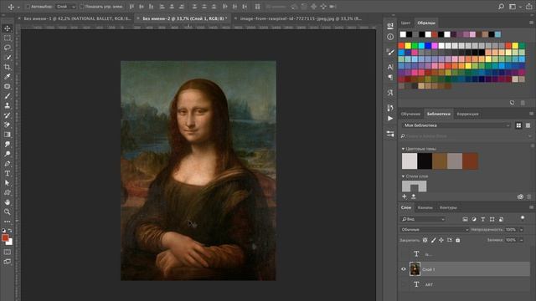The image size is (536, 301).
Task: Open the layer filter kind dropdown
Action: pyautogui.click(x=423, y=219)
